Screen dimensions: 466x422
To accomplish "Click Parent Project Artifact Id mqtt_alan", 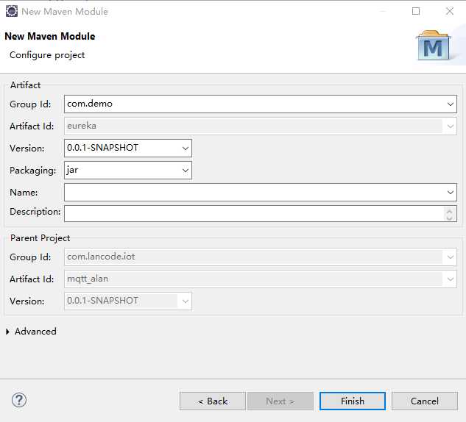I will pyautogui.click(x=261, y=279).
